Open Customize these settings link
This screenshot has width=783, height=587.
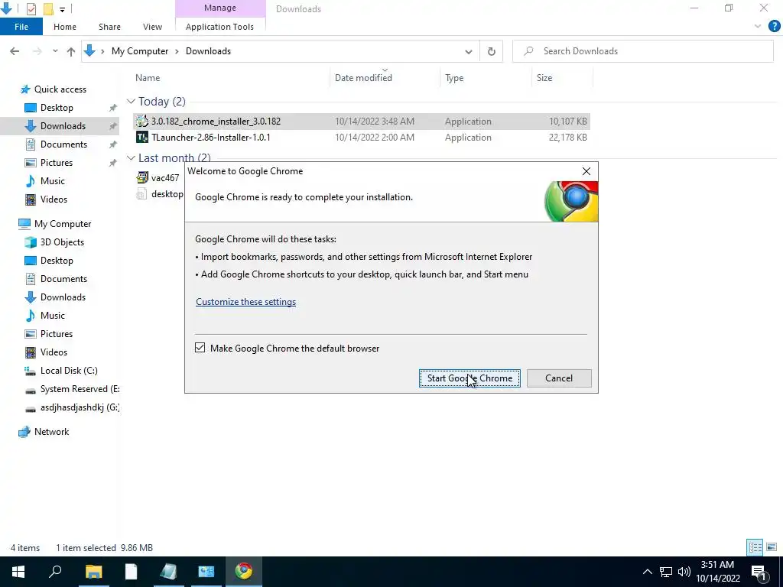point(245,301)
